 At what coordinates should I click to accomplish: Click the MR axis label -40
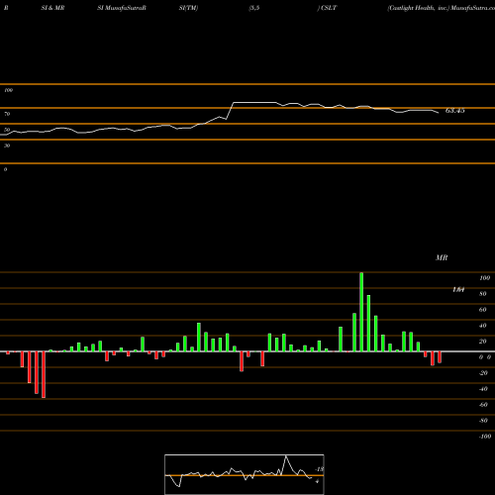point(483,389)
